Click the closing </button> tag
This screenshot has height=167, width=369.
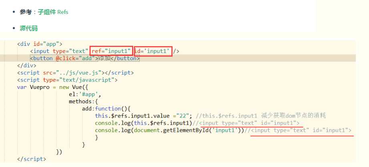point(125,58)
